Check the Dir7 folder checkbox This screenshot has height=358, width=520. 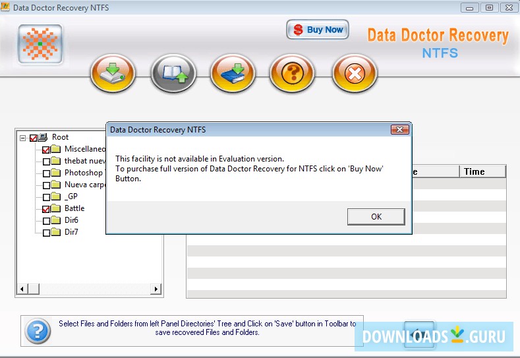[x=46, y=233]
